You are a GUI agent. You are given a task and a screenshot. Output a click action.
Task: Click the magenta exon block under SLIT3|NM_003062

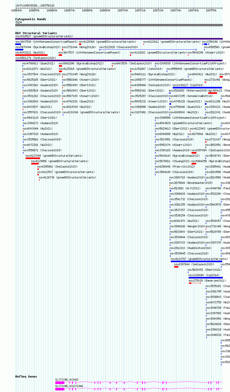click(60, 382)
